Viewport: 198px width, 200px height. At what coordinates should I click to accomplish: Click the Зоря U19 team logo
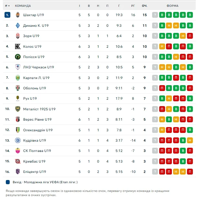tap(18, 36)
